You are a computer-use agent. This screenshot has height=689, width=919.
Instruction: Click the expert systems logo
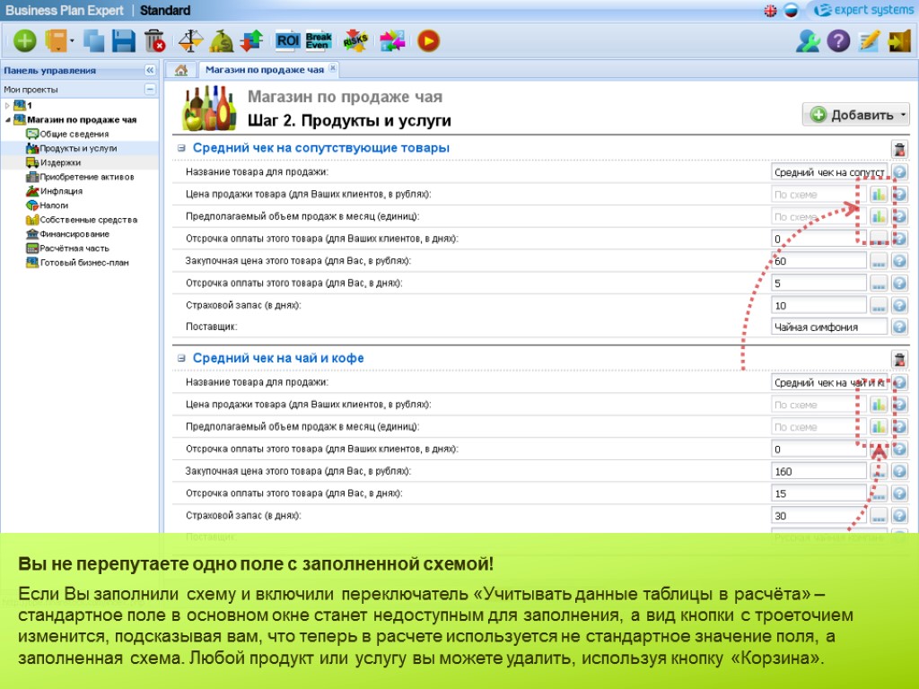click(864, 10)
